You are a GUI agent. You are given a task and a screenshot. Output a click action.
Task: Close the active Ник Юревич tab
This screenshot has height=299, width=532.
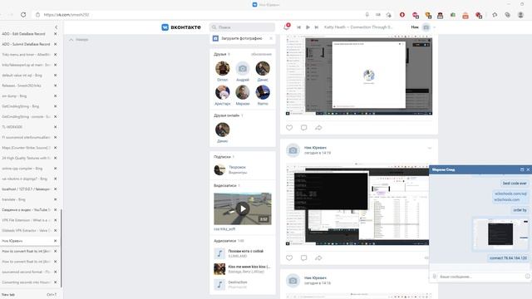tap(56, 241)
